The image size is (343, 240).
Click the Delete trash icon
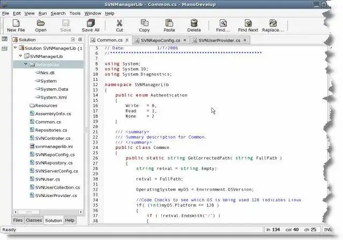click(x=194, y=23)
